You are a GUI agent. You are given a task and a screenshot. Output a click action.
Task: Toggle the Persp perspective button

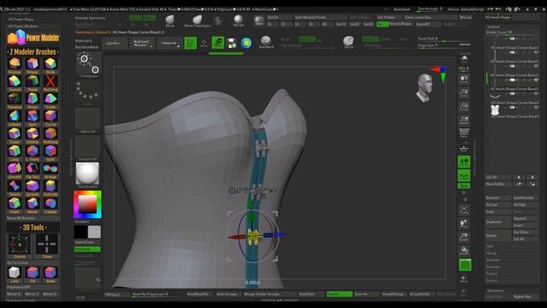pos(464,133)
